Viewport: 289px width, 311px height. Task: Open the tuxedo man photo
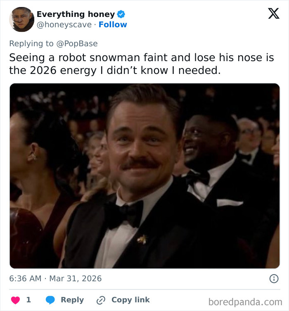(144, 176)
